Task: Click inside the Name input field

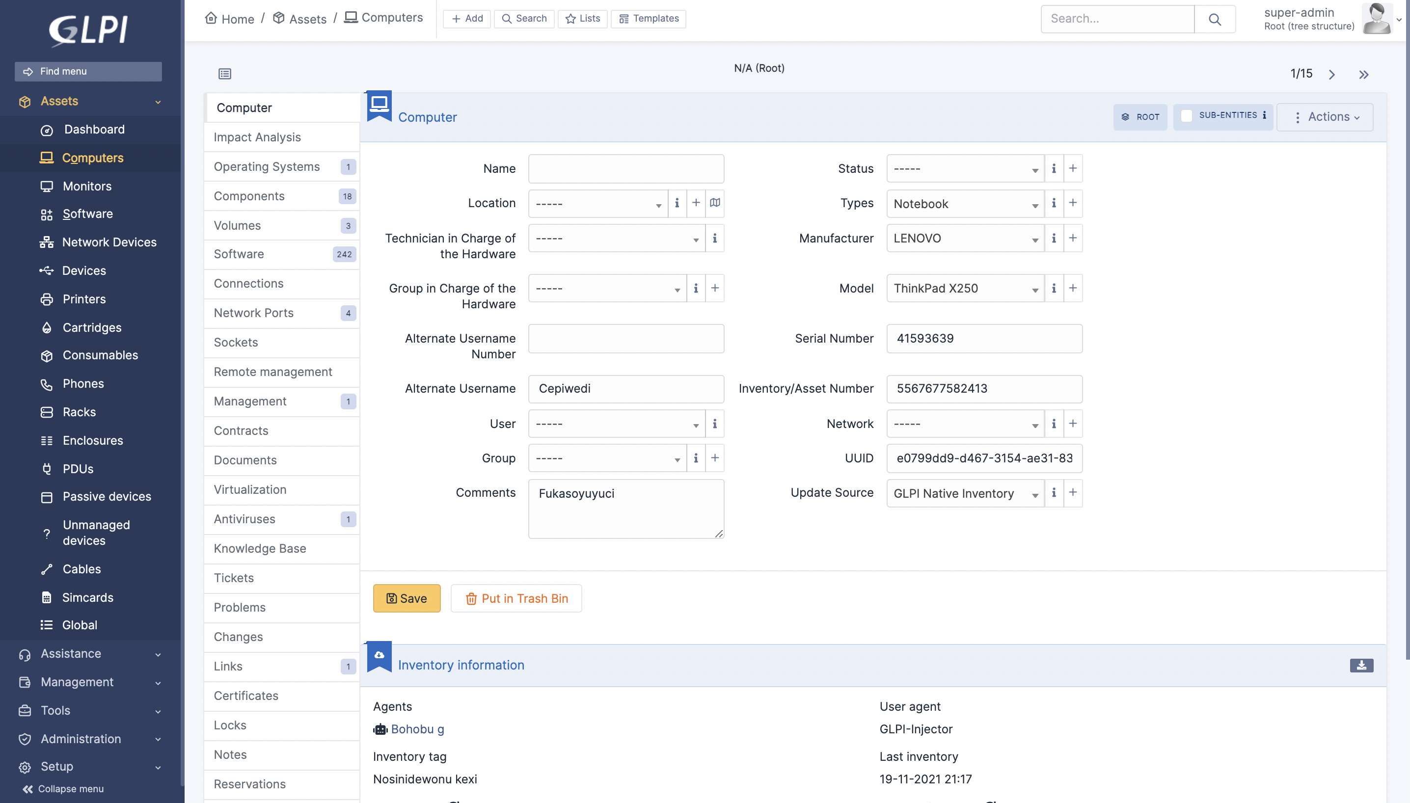Action: click(625, 168)
